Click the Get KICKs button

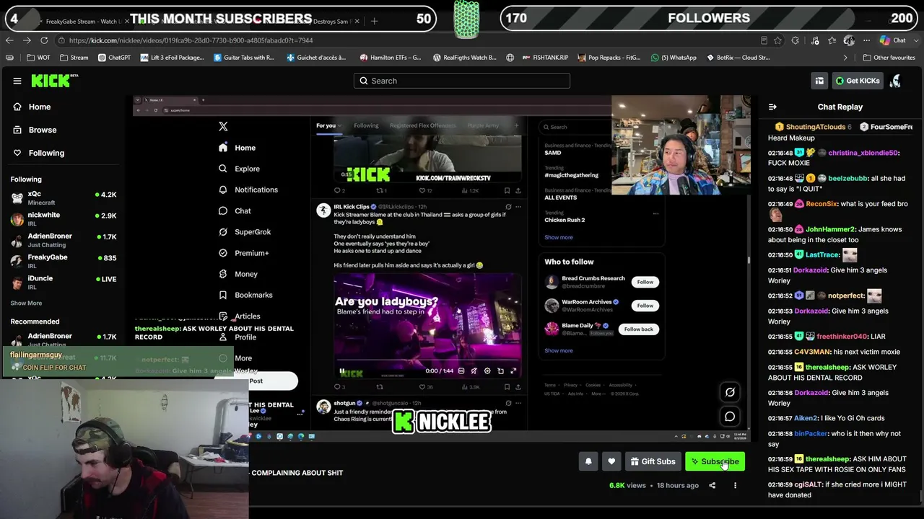tap(858, 81)
